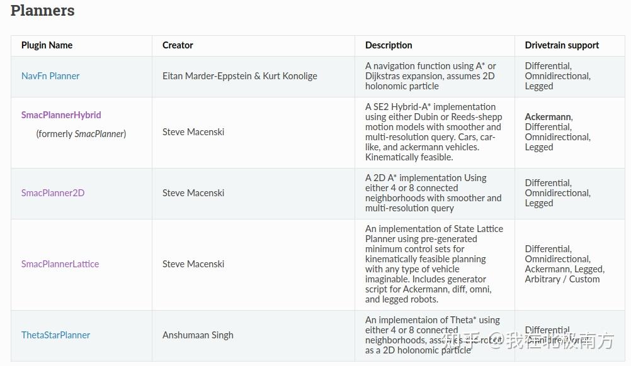Open the NavFn Planner link
The width and height of the screenshot is (631, 366).
tap(50, 76)
